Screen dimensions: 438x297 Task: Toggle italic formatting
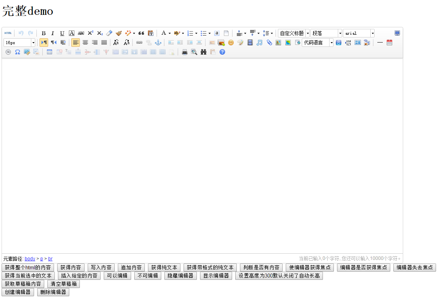(x=52, y=33)
